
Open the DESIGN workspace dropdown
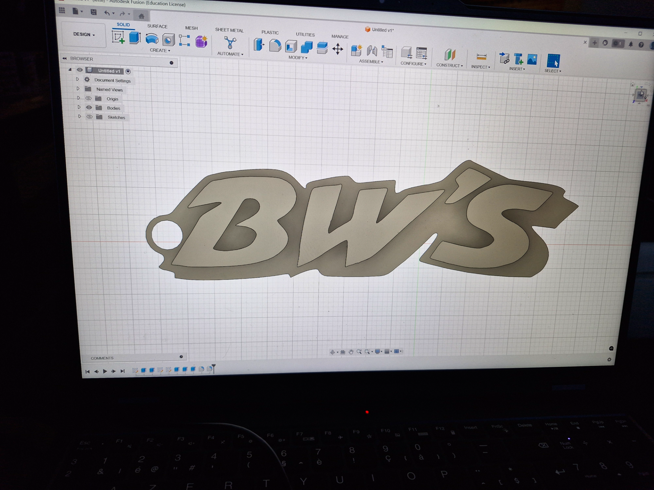point(84,34)
